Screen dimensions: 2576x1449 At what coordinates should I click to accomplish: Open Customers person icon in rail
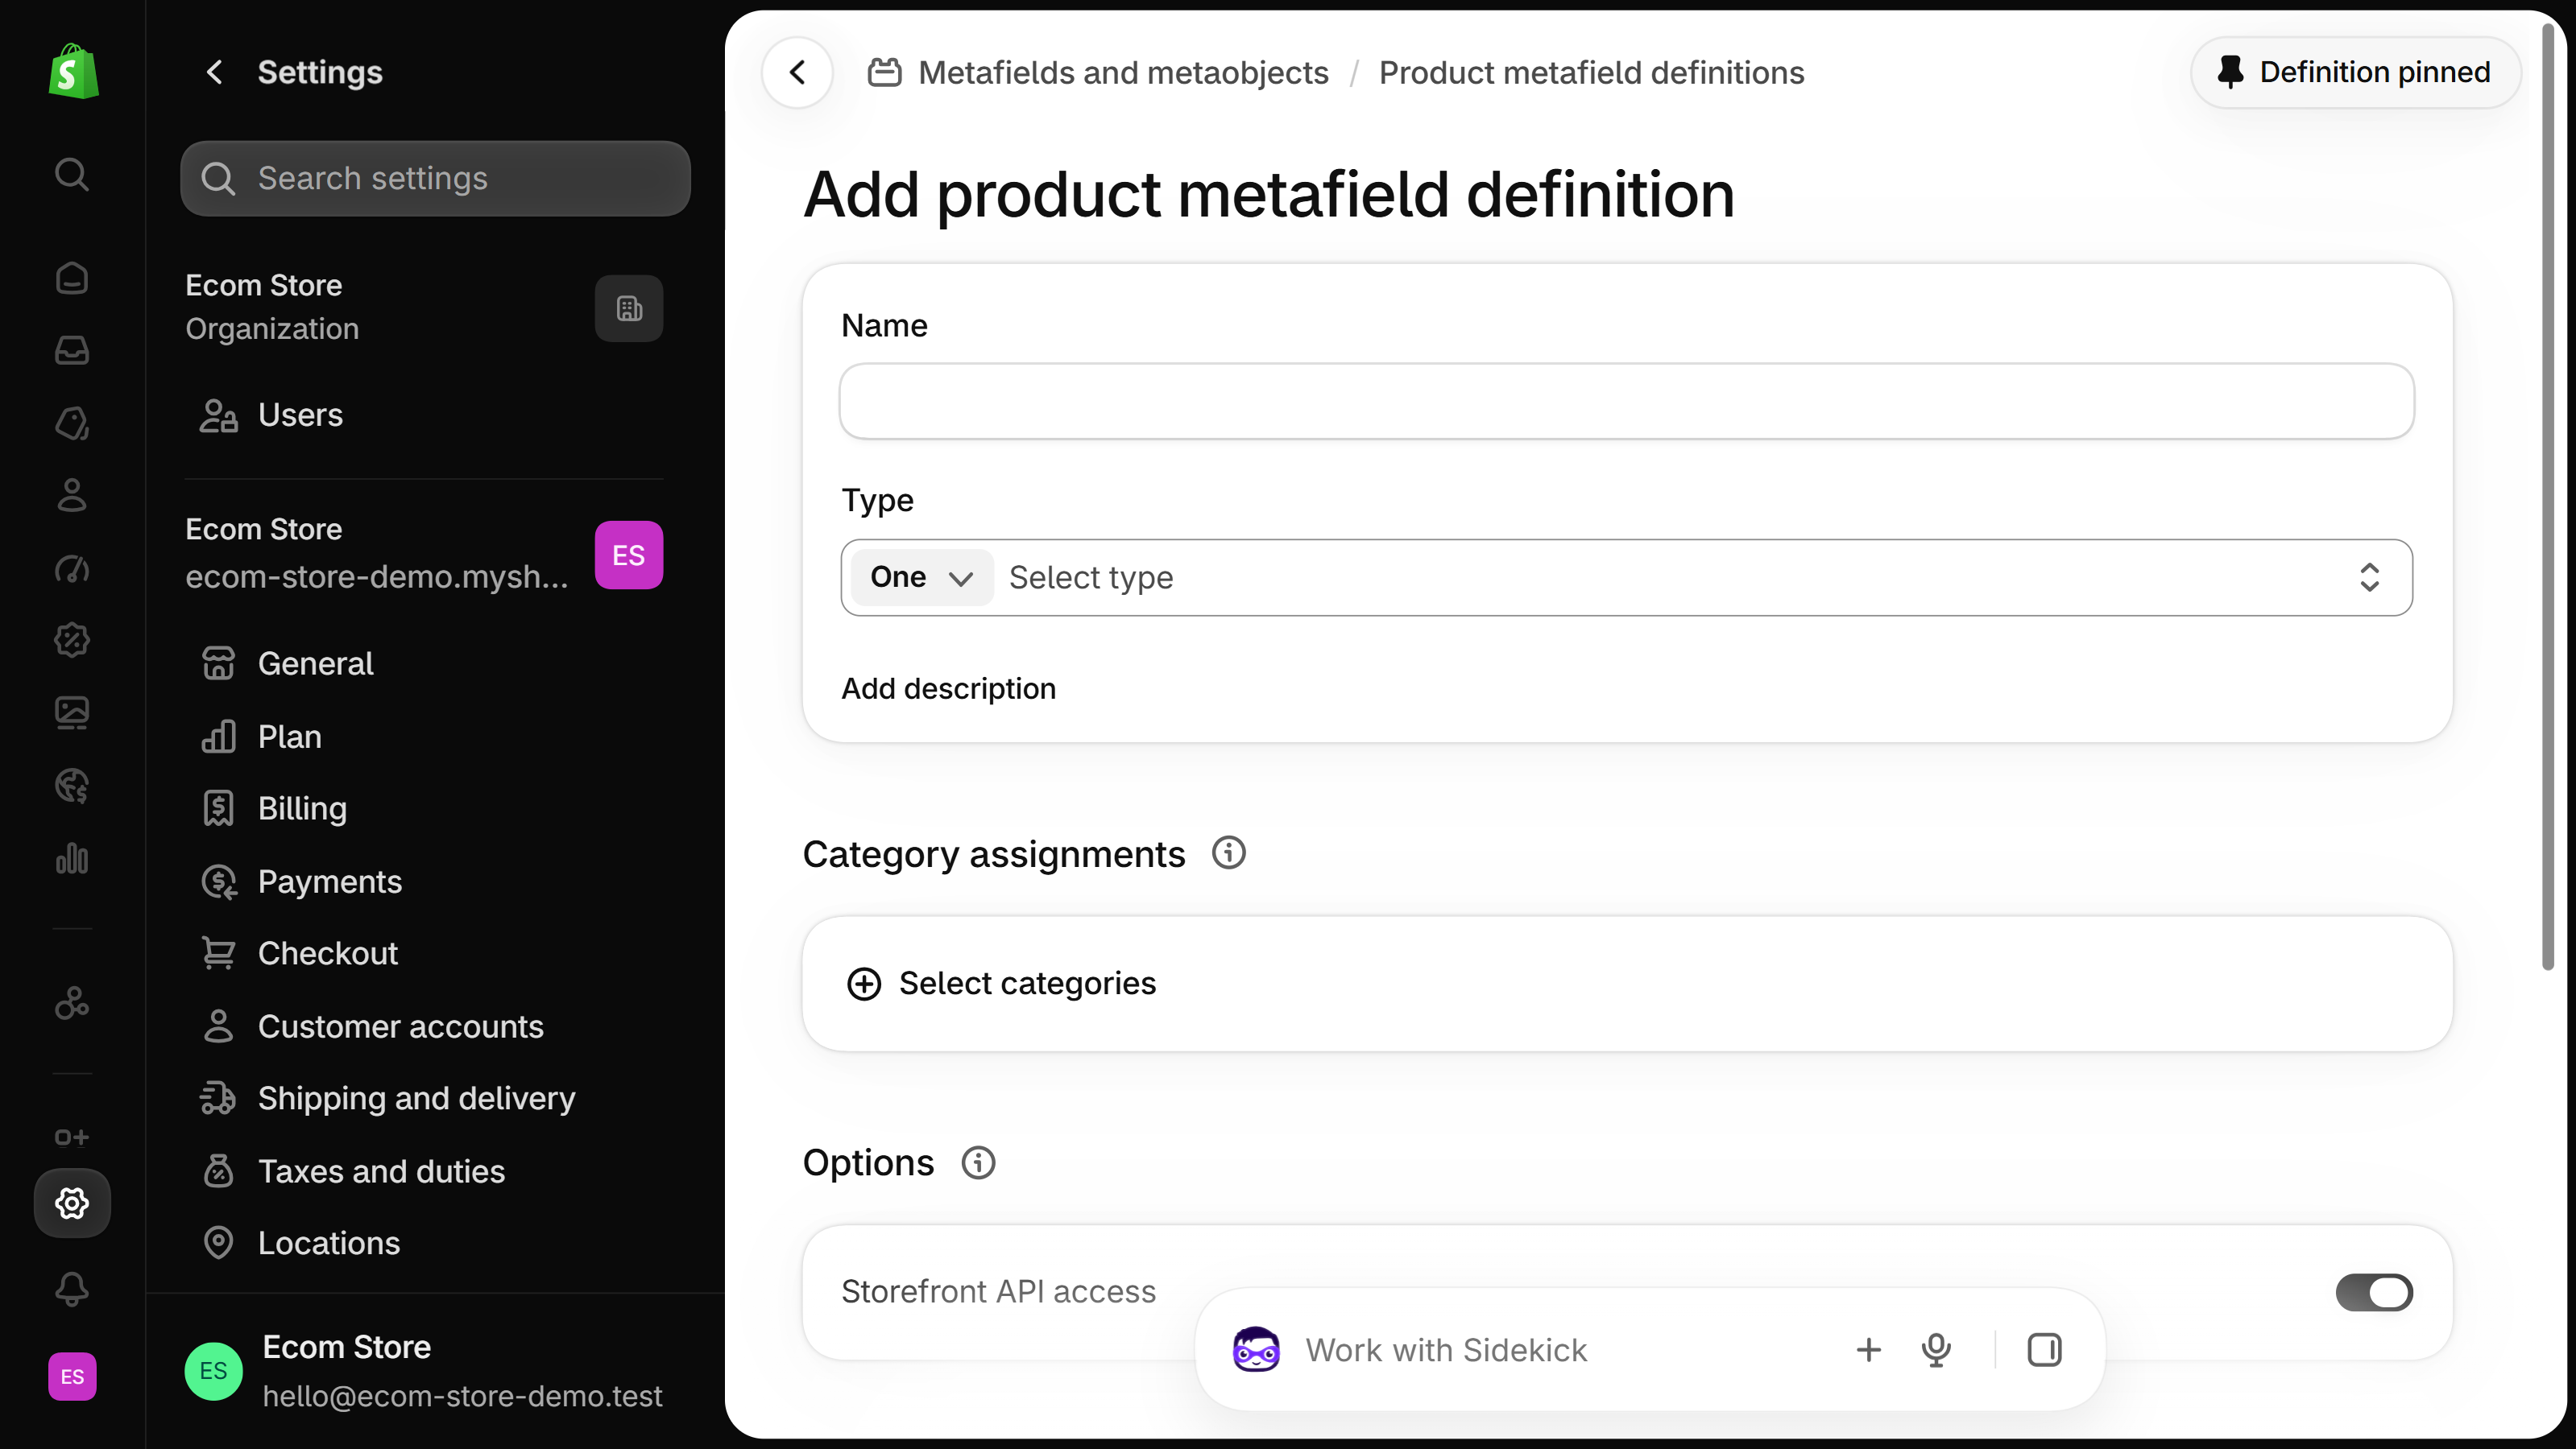click(72, 494)
